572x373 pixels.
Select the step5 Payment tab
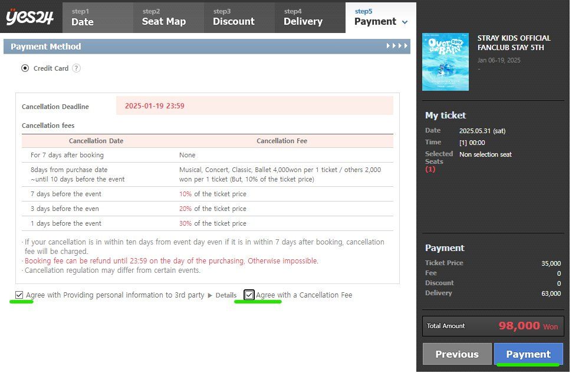pos(381,18)
